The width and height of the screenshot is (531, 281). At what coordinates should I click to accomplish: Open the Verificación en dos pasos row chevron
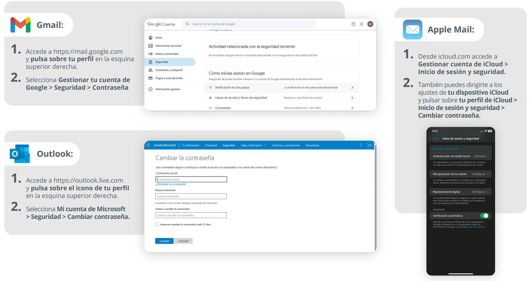click(352, 88)
